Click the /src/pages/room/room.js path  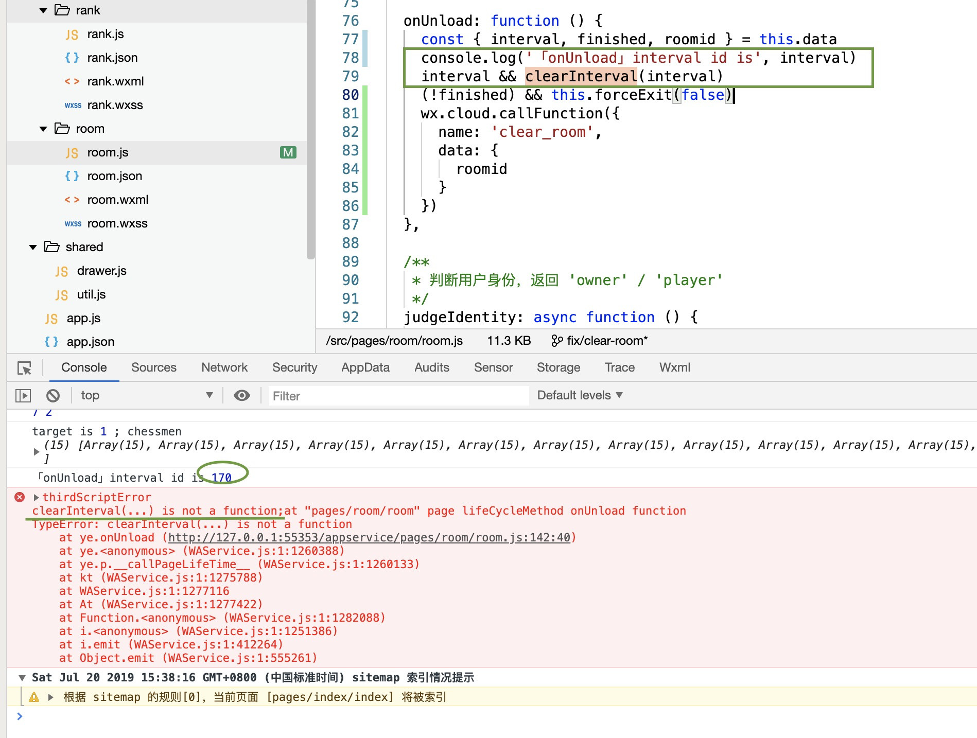click(394, 341)
